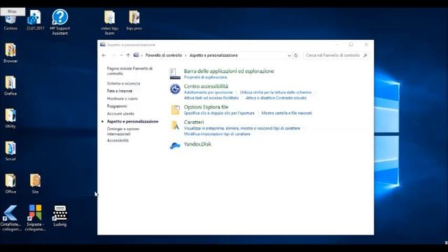Click the Yandex.Disk cloud icon
This screenshot has height=252, width=448.
175,146
